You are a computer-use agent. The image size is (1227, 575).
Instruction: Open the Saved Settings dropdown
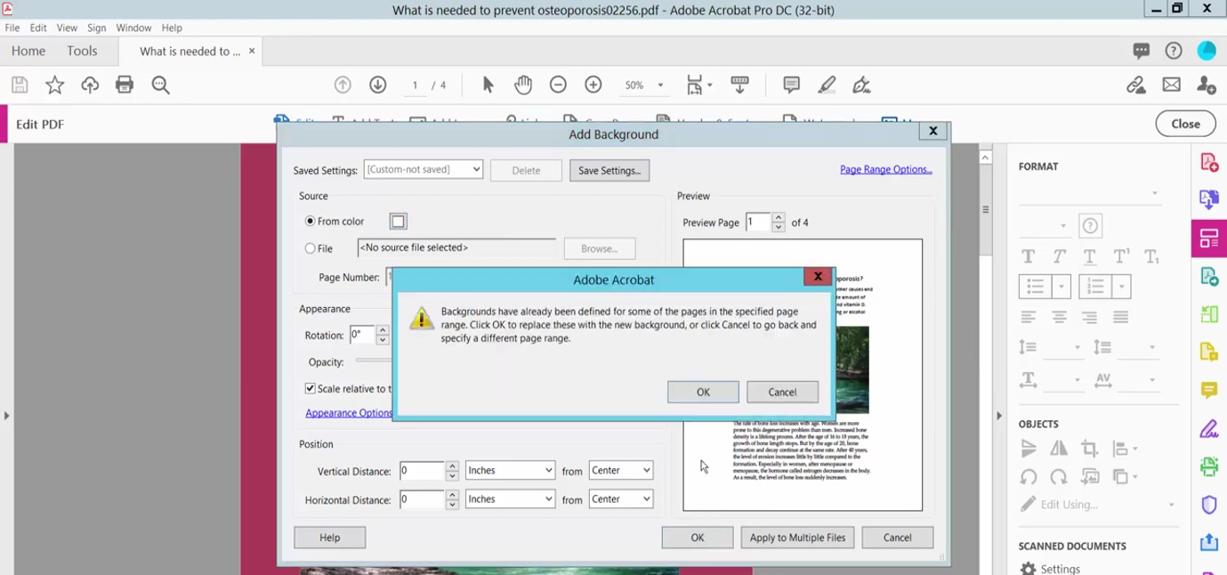point(423,169)
